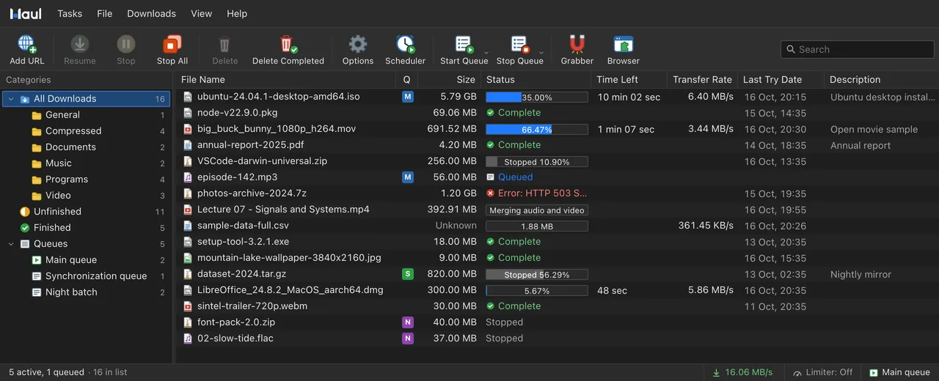939x381 pixels.
Task: Sort by File Name column header
Action: pos(286,79)
